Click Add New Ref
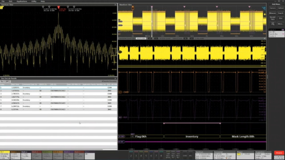Viewport: 285px width, 160px height. click(x=173, y=156)
